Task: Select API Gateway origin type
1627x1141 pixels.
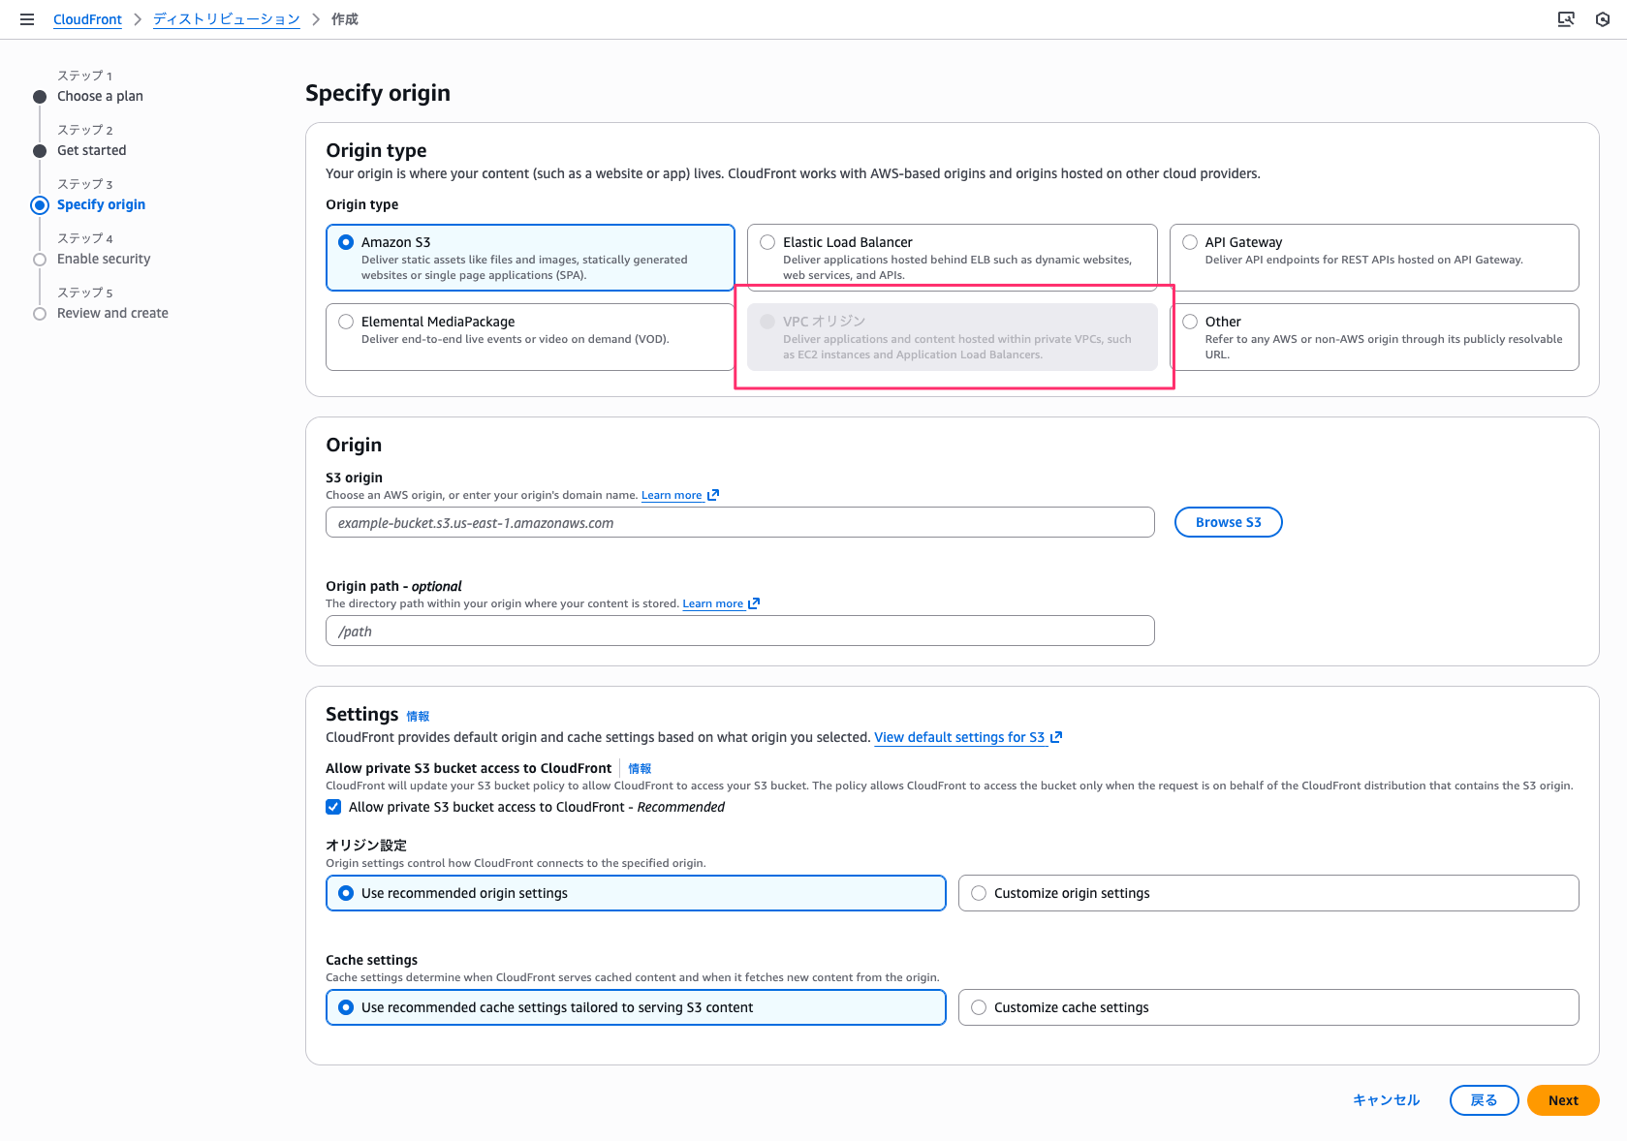Action: click(x=1190, y=242)
